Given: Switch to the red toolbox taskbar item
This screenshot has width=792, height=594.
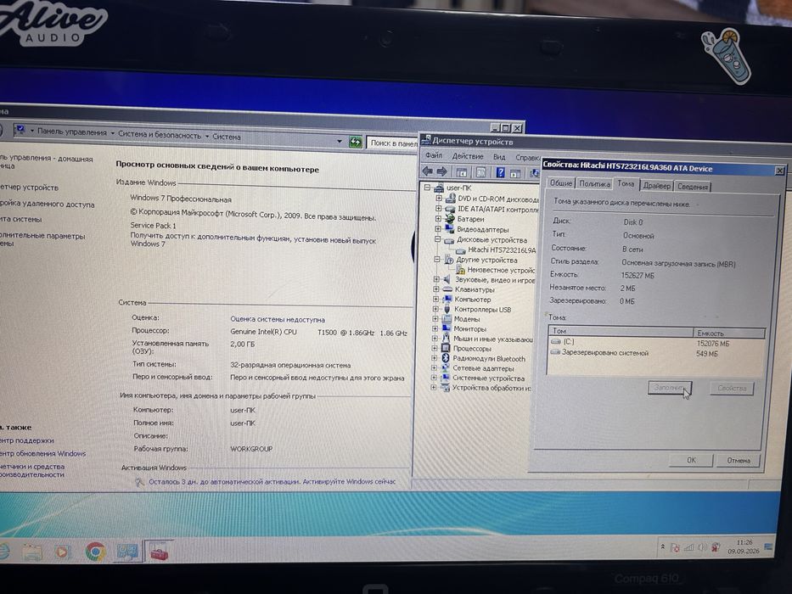Looking at the screenshot, I should pyautogui.click(x=159, y=551).
